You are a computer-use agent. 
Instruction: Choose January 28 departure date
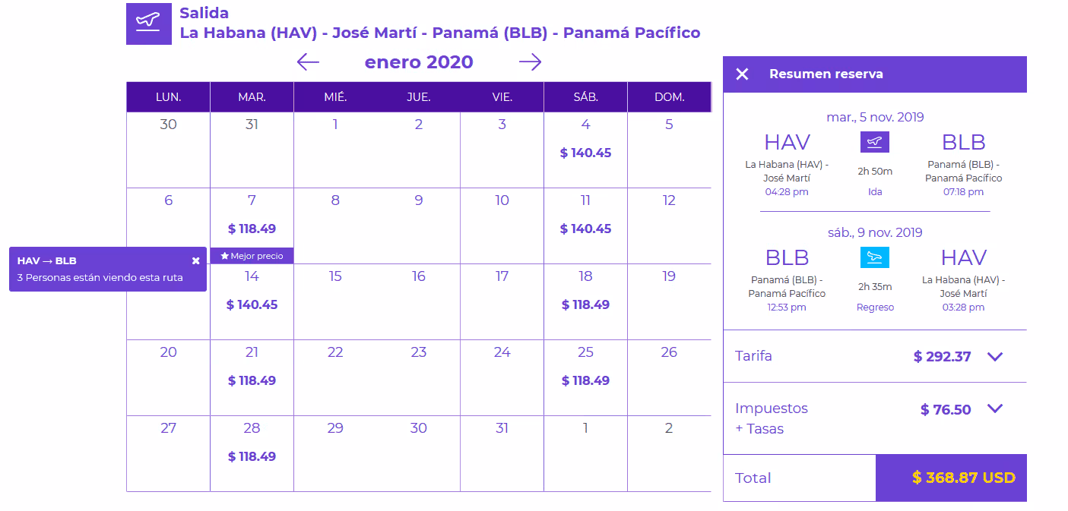pyautogui.click(x=252, y=453)
